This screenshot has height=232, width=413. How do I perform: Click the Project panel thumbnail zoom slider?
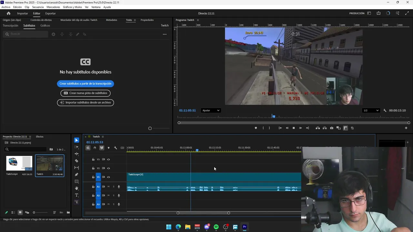coord(34,212)
